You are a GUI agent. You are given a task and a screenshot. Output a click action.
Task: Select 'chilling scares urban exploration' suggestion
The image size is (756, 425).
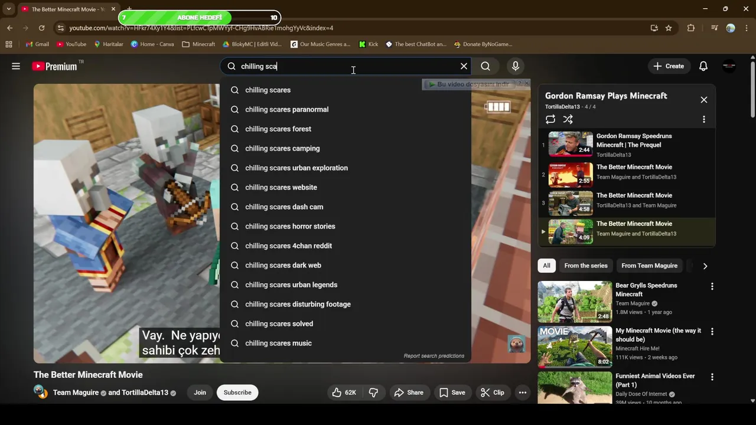point(346,168)
